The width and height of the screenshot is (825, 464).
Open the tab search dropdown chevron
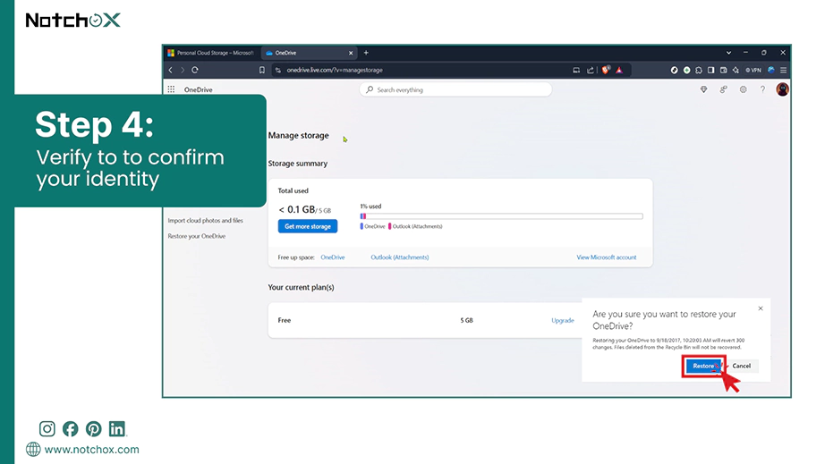pos(728,53)
